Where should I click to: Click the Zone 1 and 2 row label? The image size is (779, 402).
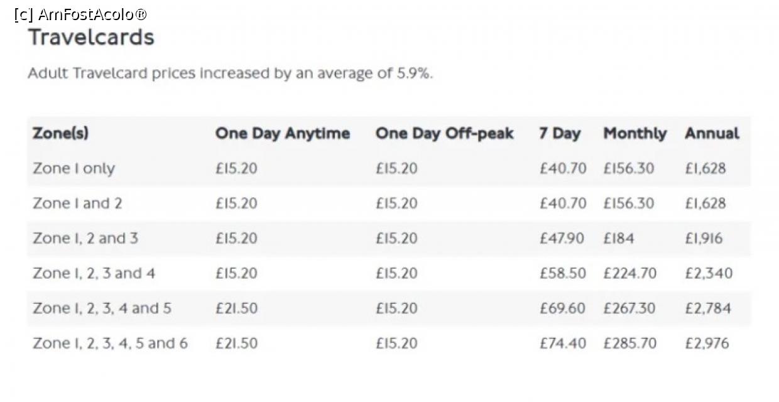77,204
